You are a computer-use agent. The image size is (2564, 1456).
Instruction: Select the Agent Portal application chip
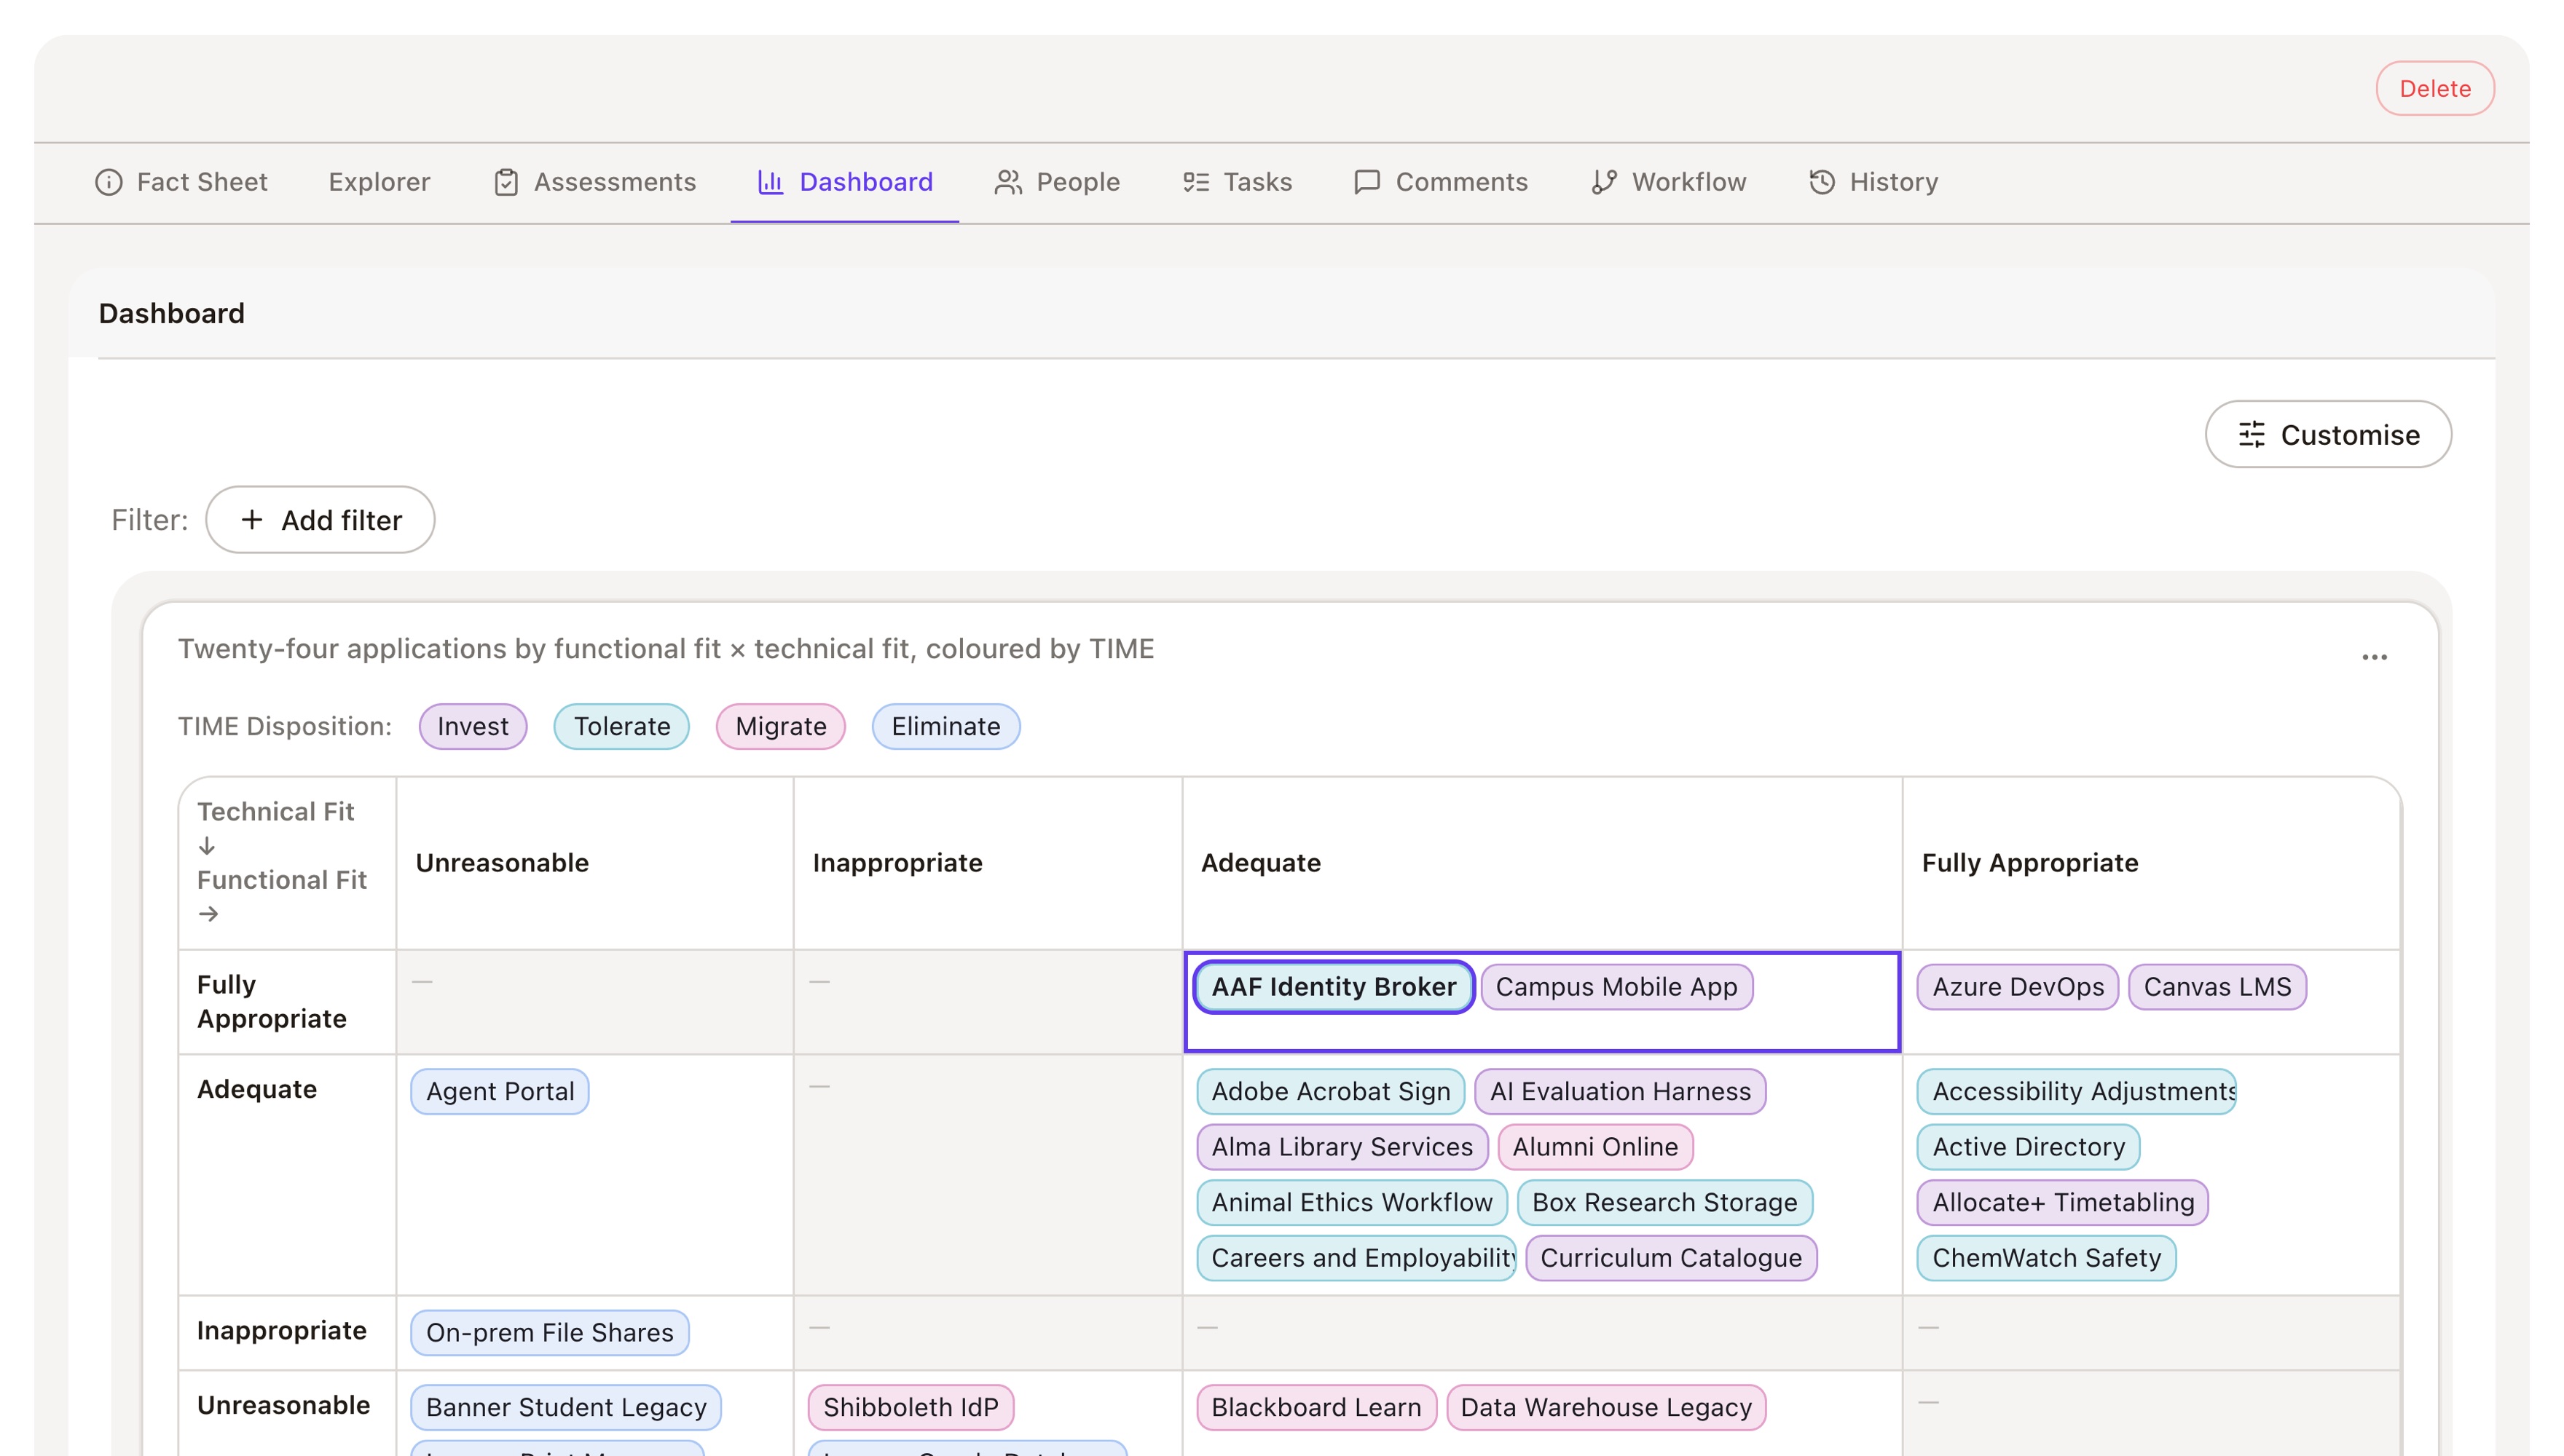click(500, 1091)
